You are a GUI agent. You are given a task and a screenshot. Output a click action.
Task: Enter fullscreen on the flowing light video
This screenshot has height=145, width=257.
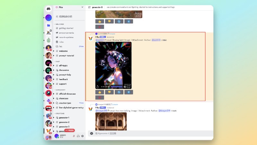tap(129, 86)
